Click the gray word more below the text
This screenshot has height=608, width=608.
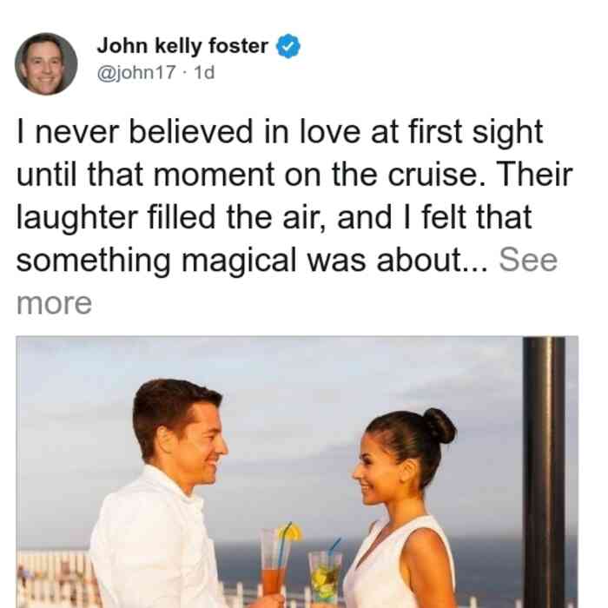[54, 303]
